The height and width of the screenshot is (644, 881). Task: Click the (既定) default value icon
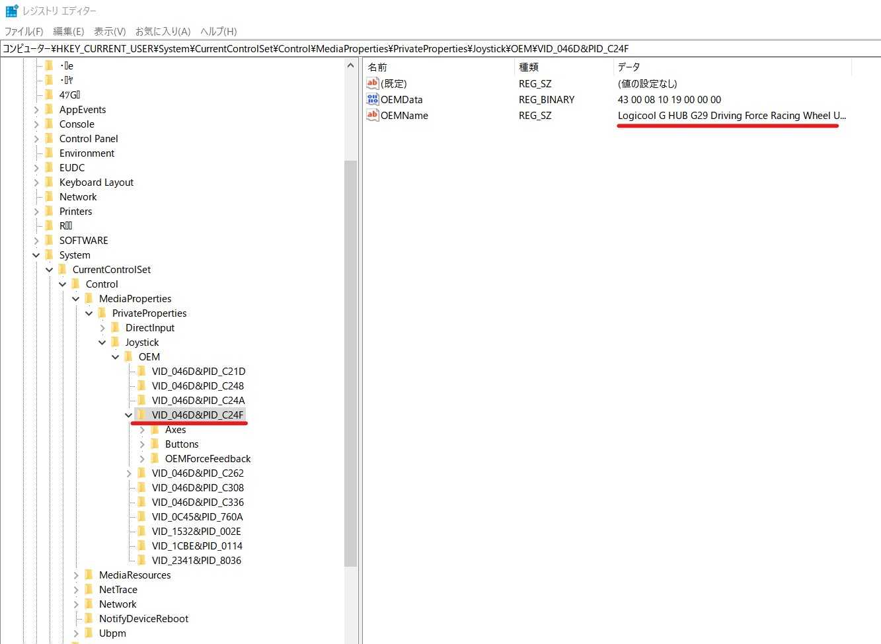coord(373,83)
